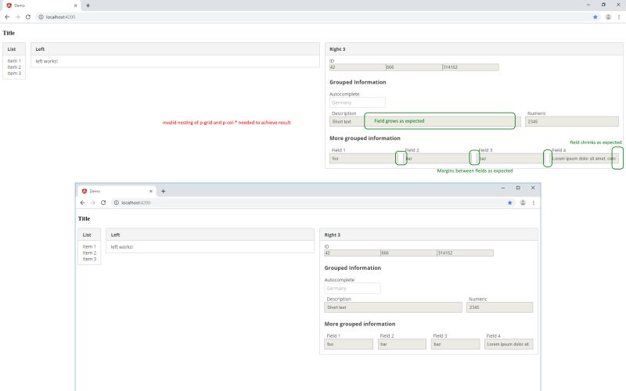626x391 pixels.
Task: Click Description Short text field, lower window
Action: pyautogui.click(x=394, y=307)
